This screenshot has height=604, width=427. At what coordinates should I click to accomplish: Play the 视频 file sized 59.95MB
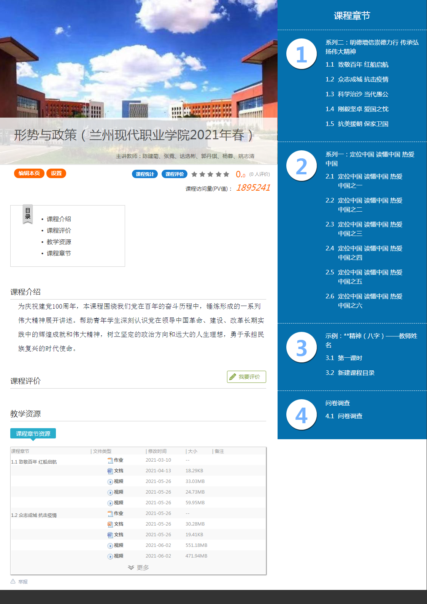pyautogui.click(x=116, y=503)
